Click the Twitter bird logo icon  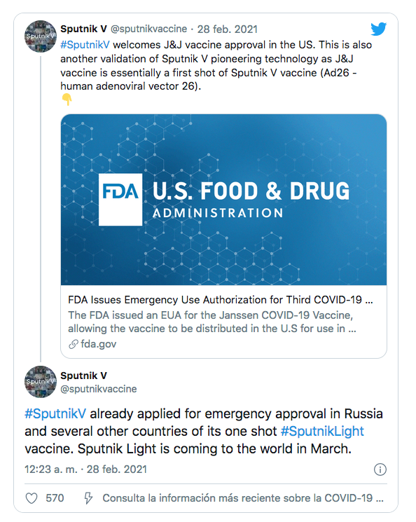click(x=379, y=29)
